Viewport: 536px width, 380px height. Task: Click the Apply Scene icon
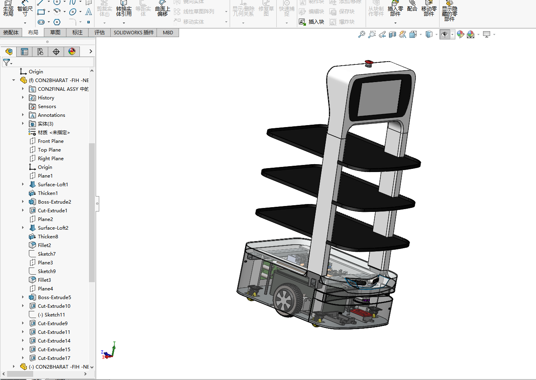pyautogui.click(x=471, y=34)
